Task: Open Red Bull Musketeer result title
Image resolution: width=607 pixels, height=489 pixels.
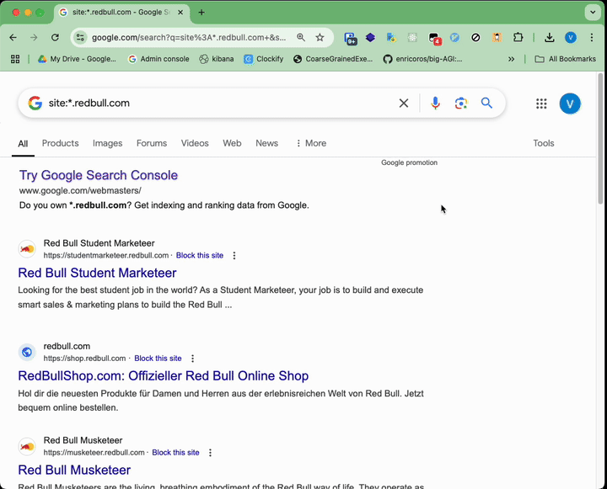Action: 74,470
